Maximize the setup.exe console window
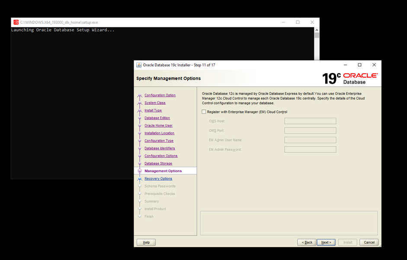 298,22
